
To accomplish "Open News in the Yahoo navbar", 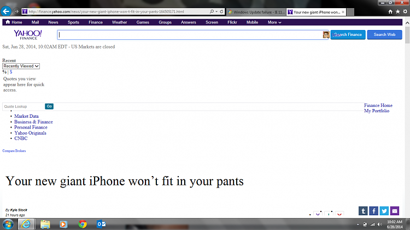I will click(53, 22).
